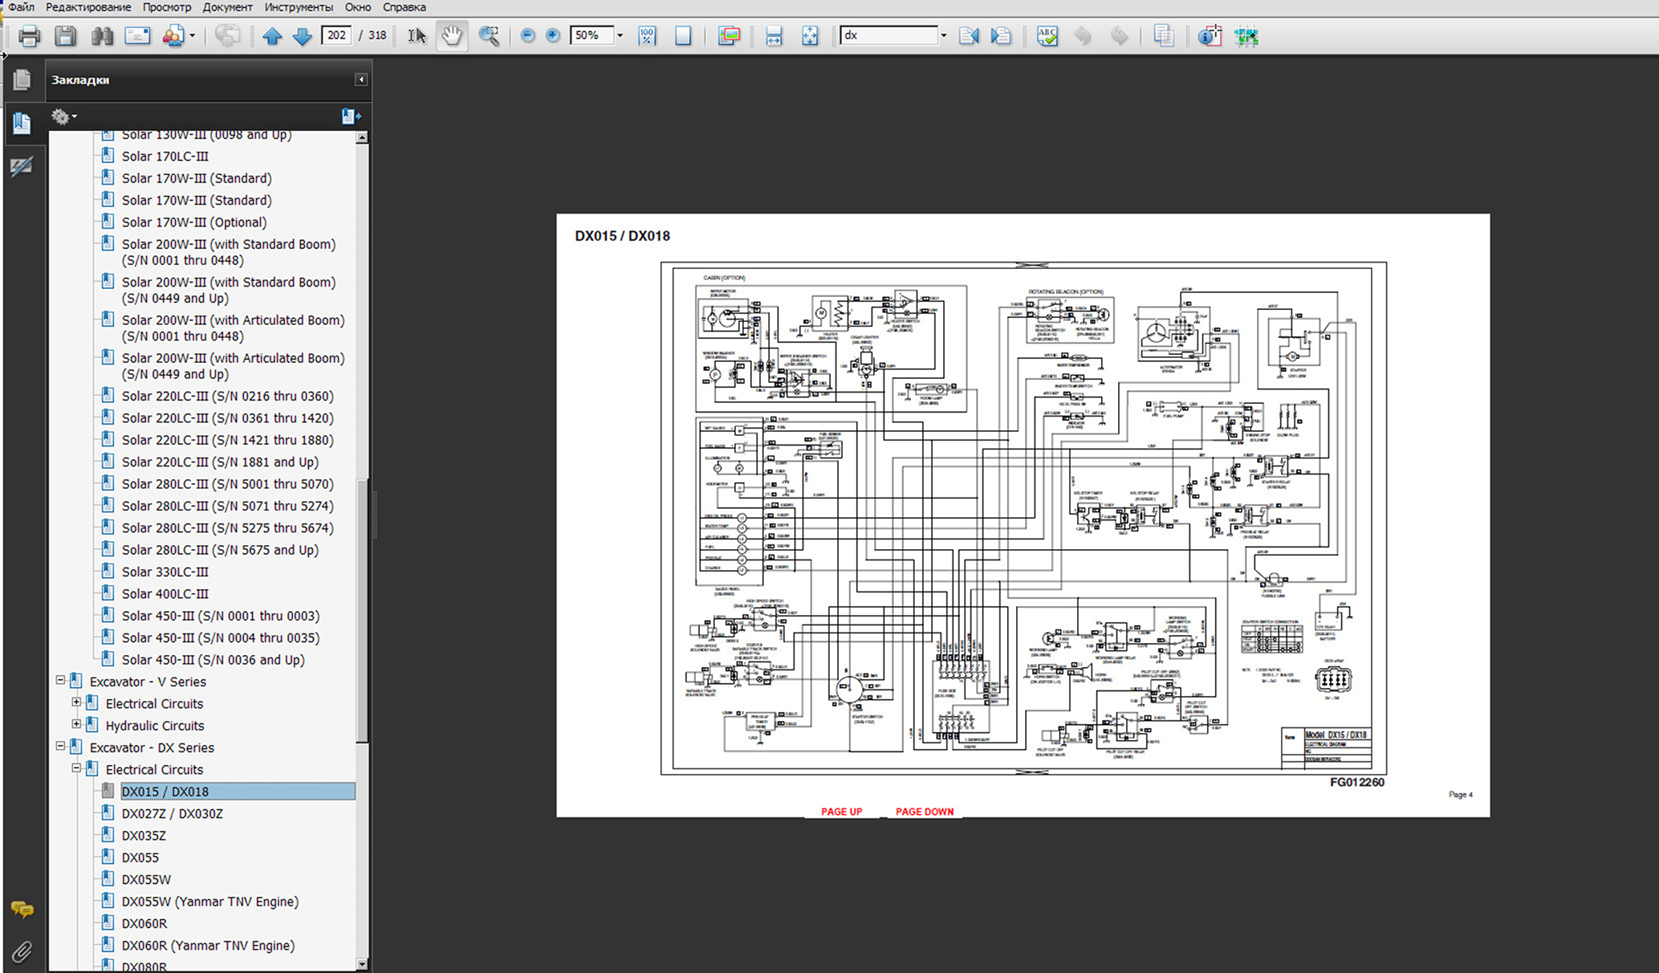Open the spell check ABC icon
Image resolution: width=1659 pixels, height=973 pixels.
coord(1047,36)
